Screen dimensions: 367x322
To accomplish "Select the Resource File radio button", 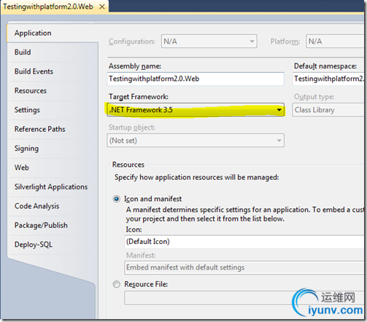I will pos(117,284).
